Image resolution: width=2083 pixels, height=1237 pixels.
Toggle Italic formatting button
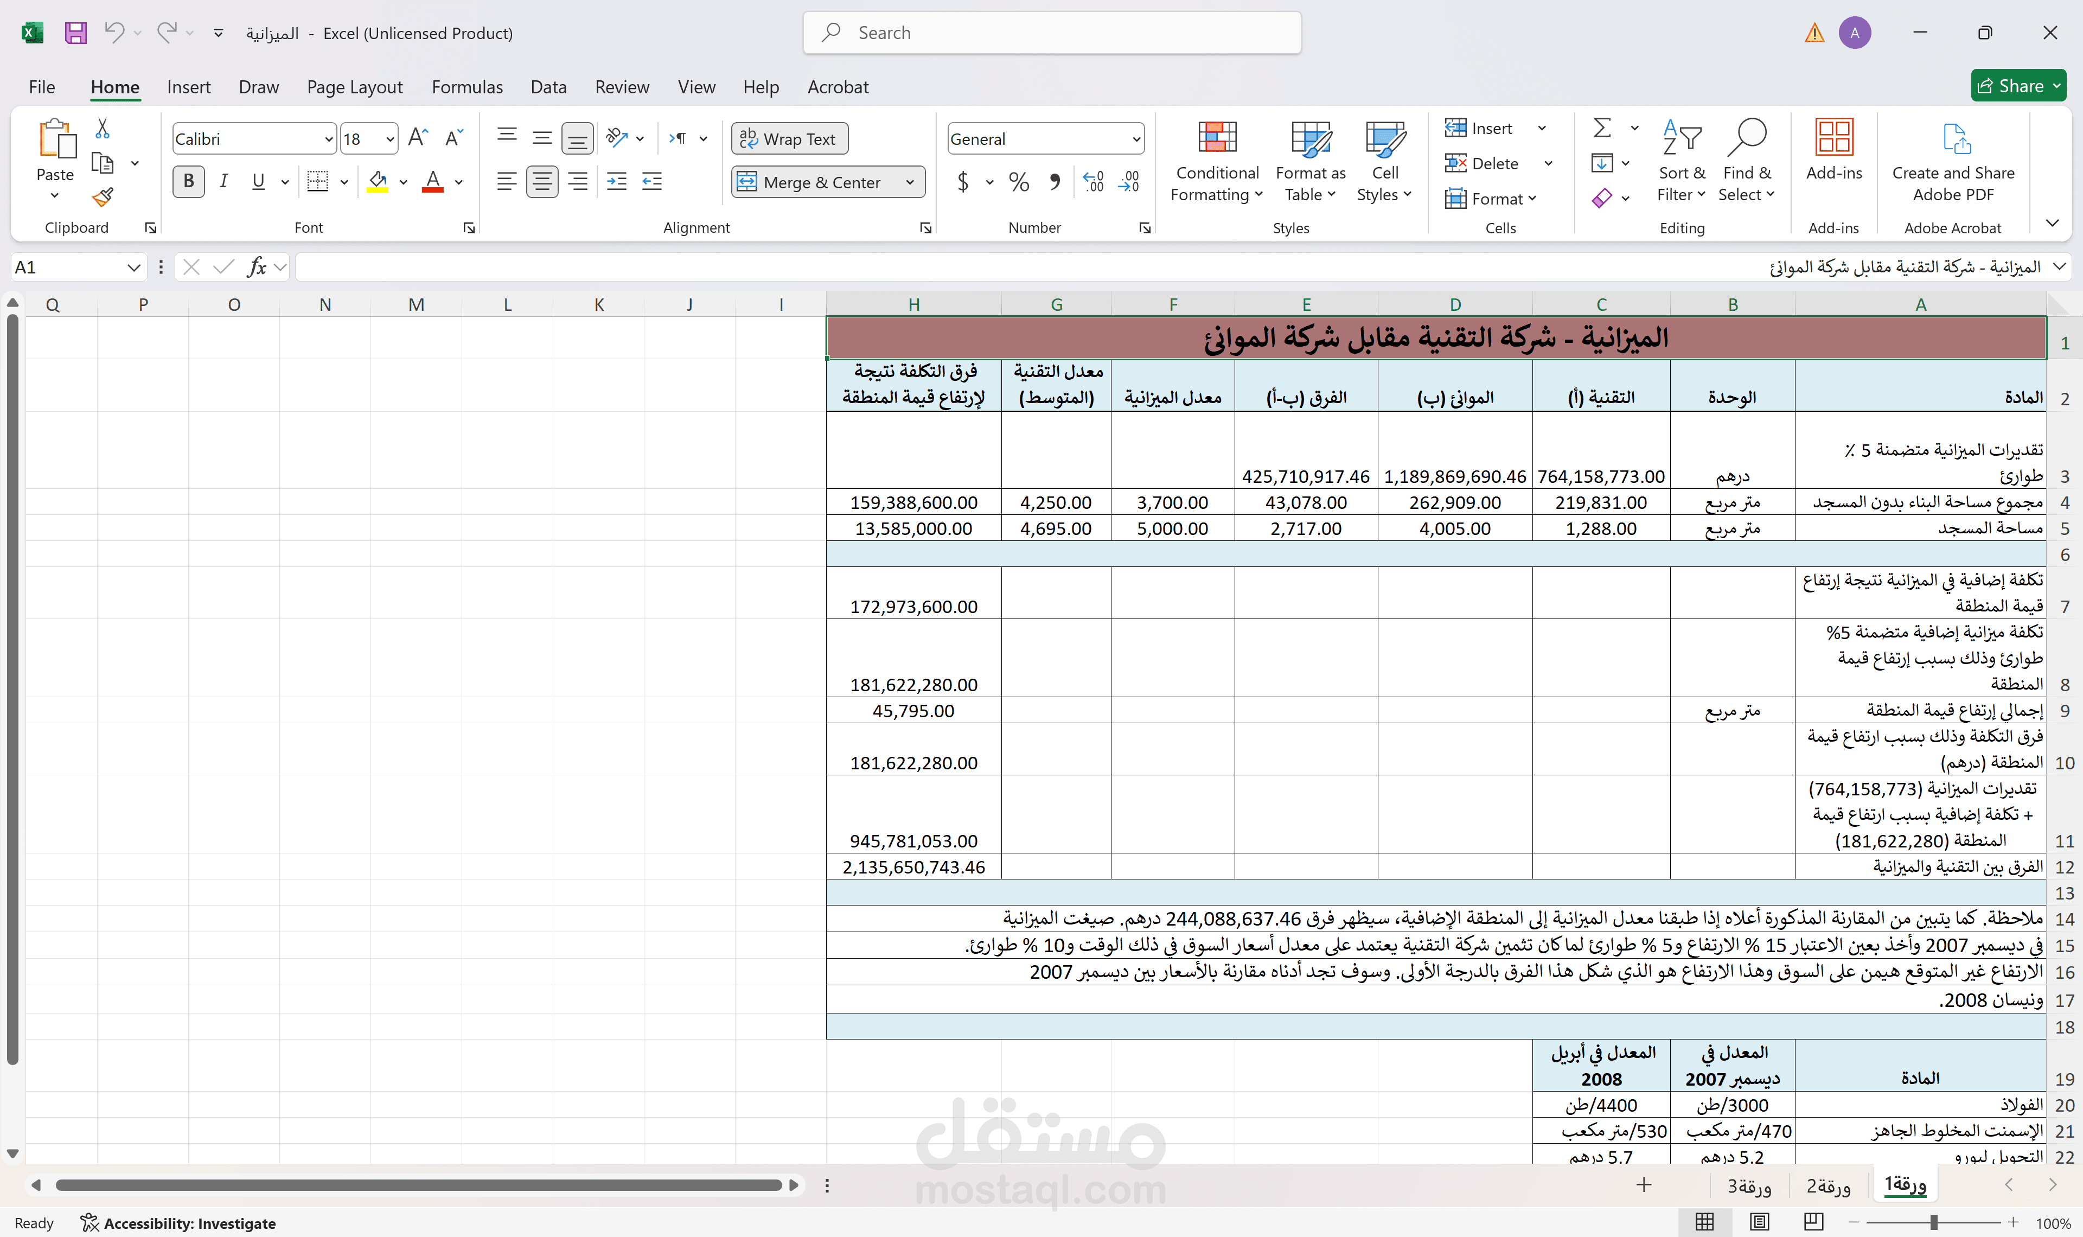[x=223, y=181]
